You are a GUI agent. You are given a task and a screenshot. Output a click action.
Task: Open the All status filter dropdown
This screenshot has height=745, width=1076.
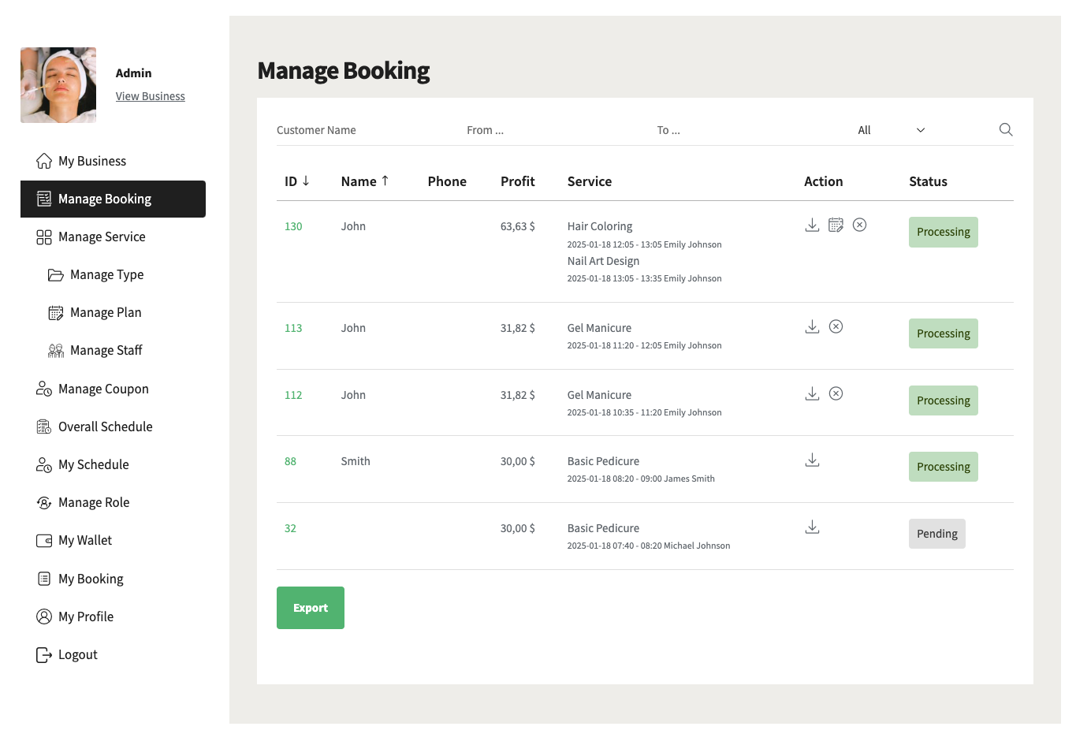(891, 130)
